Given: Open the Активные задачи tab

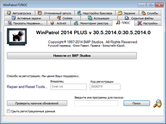Looking at the screenshot, I should pos(26,18).
